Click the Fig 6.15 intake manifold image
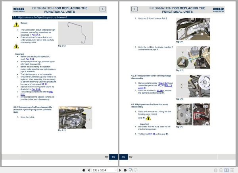 (x=193, y=58)
